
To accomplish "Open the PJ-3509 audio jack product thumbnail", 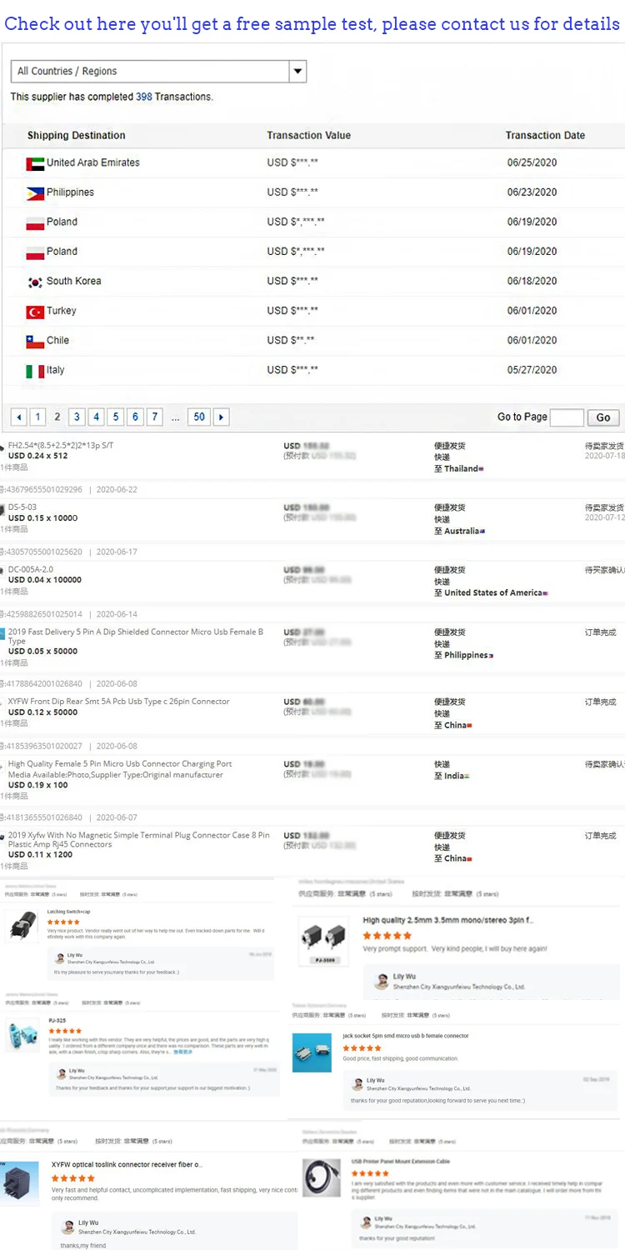I will (x=324, y=942).
